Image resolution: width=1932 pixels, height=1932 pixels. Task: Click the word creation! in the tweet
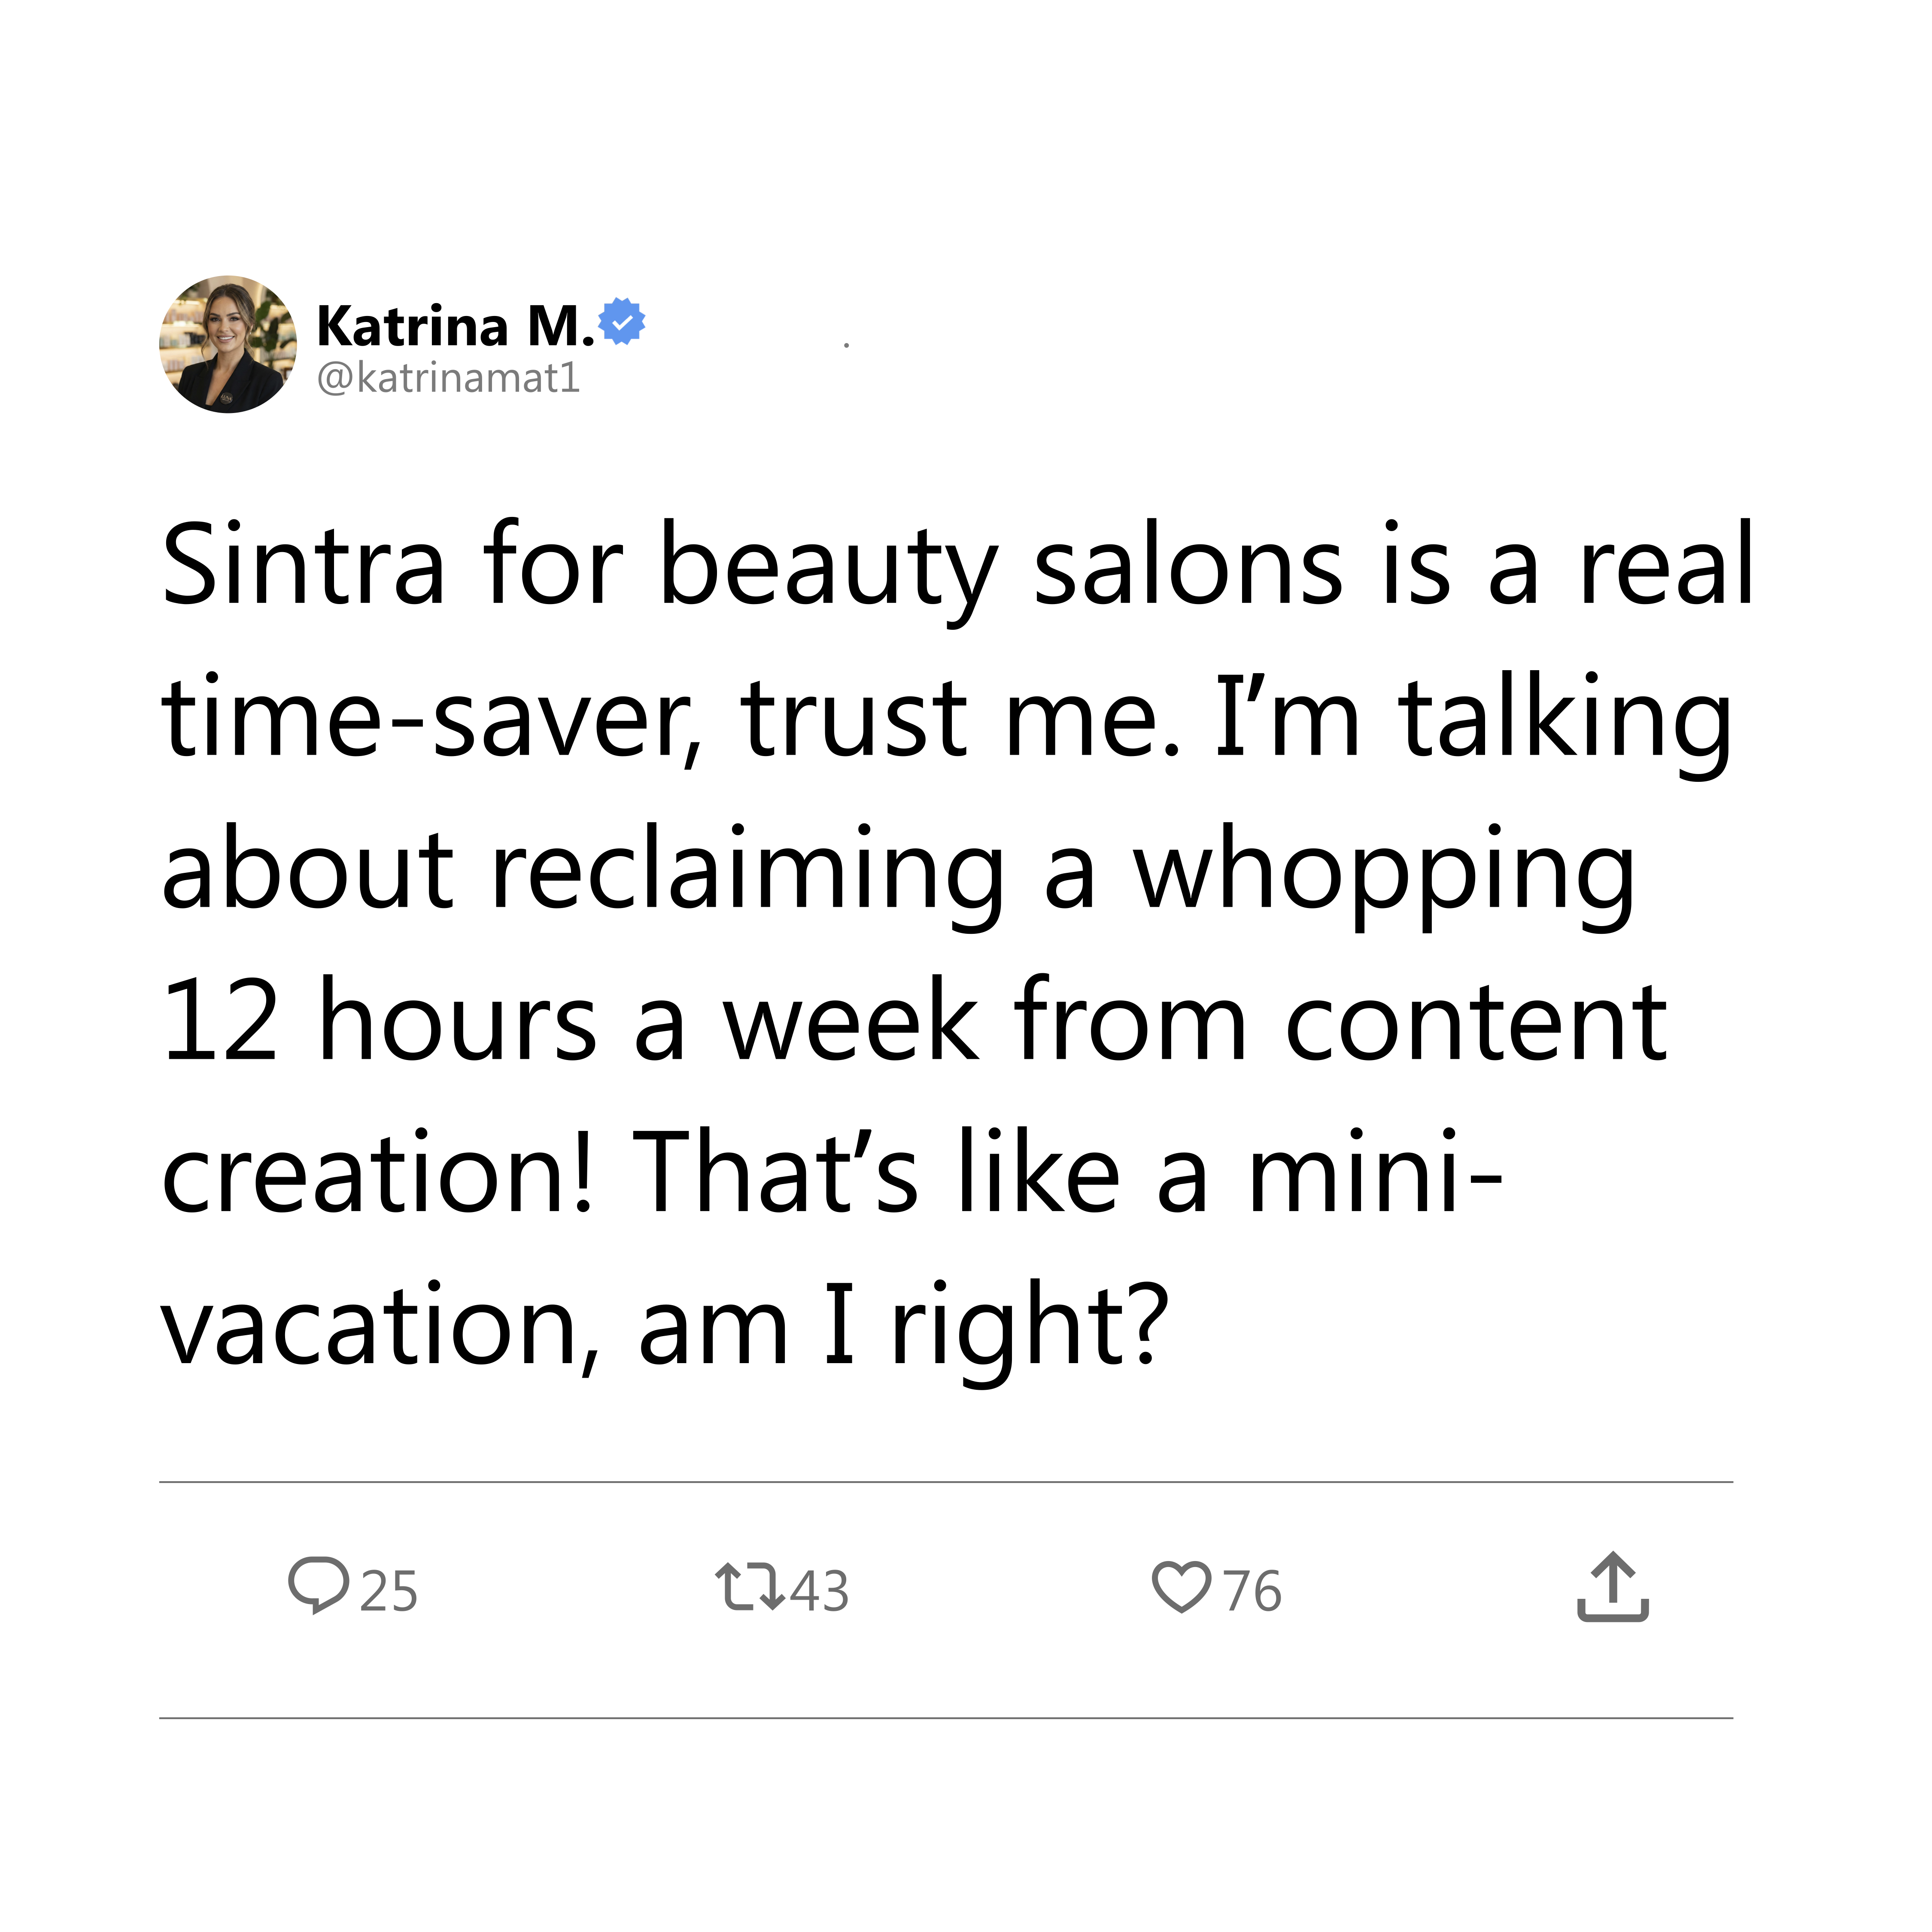pos(378,1172)
